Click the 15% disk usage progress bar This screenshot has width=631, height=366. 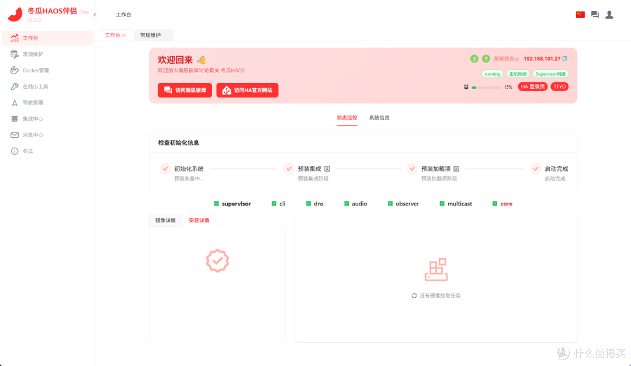click(x=486, y=88)
